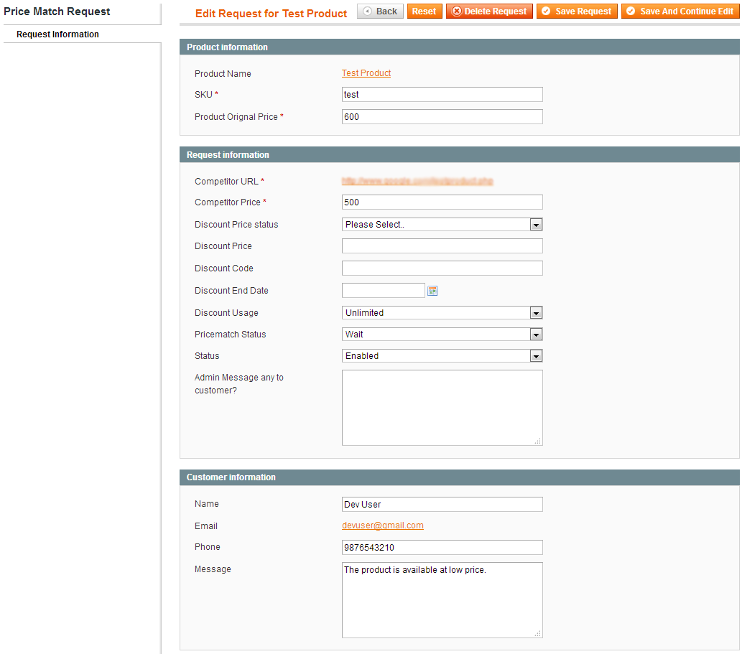Open the Discount End Date calendar icon
742x654 pixels.
pos(432,291)
